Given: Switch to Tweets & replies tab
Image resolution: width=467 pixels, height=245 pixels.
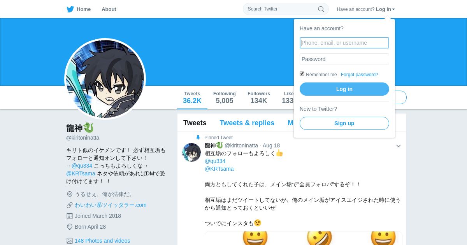Looking at the screenshot, I should 247,123.
